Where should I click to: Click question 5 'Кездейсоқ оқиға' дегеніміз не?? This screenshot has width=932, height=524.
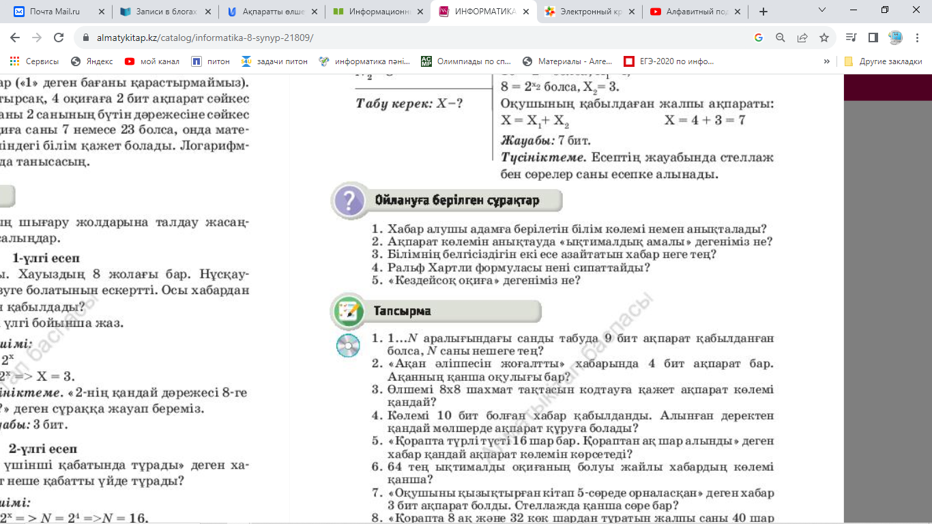click(476, 280)
